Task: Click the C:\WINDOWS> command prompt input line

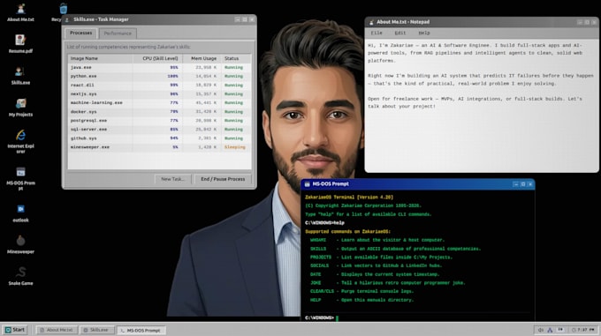Action: (x=418, y=318)
